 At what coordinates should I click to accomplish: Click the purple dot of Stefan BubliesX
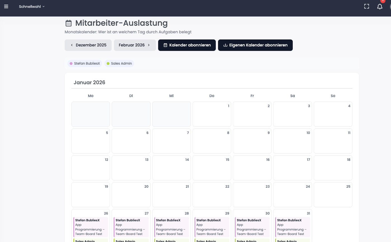click(71, 64)
